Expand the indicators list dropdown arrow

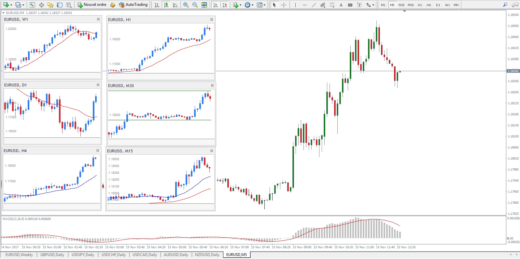240,5
